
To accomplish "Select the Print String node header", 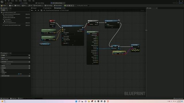I will (135, 45).
